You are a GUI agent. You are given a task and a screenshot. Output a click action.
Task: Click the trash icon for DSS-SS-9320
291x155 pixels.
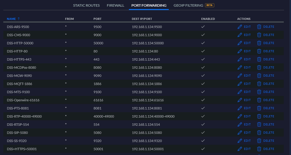pos(259,141)
